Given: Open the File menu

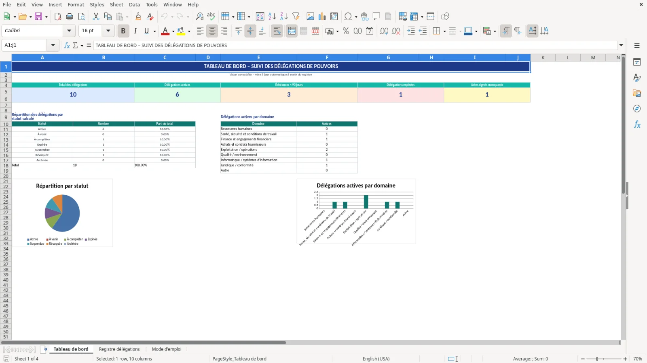Looking at the screenshot, I should 7,4.
